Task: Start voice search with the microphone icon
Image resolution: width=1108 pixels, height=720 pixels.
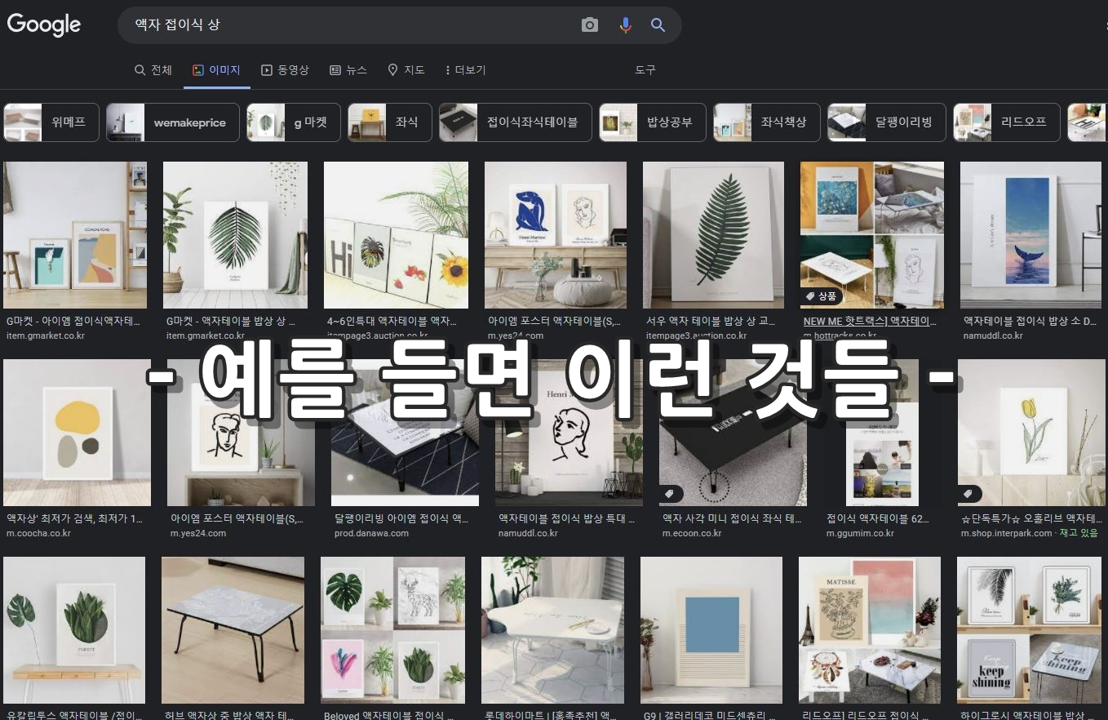Action: click(x=625, y=25)
